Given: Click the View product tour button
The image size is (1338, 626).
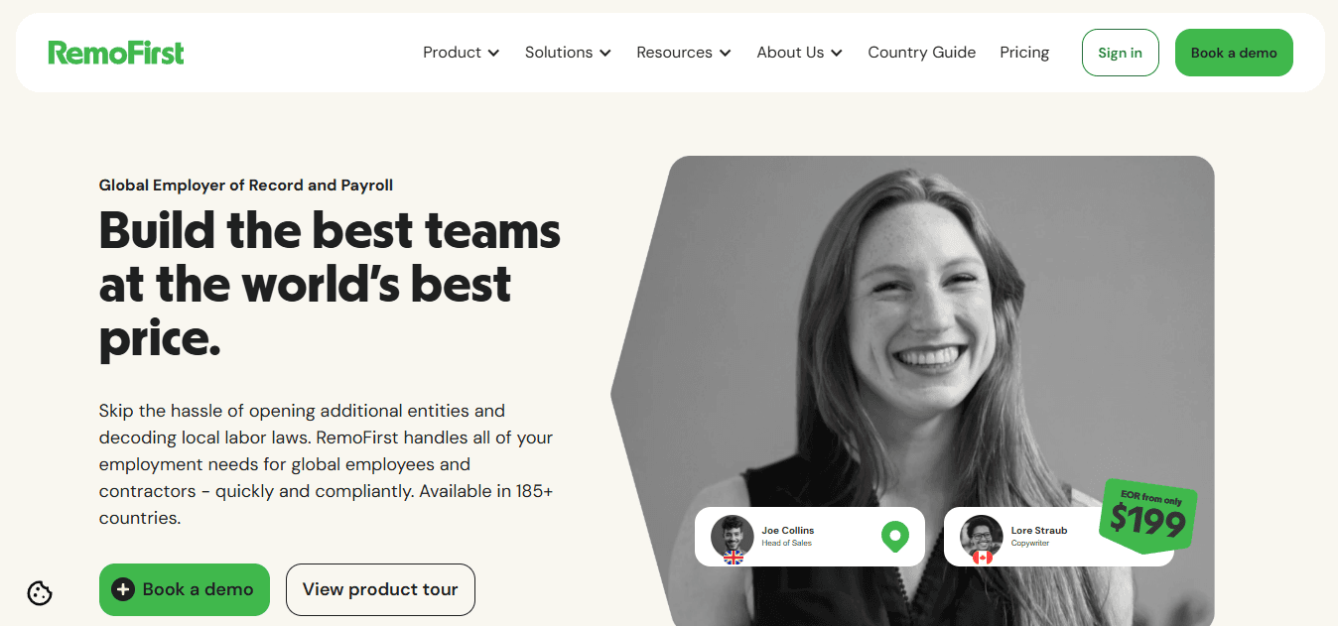Looking at the screenshot, I should 380,589.
